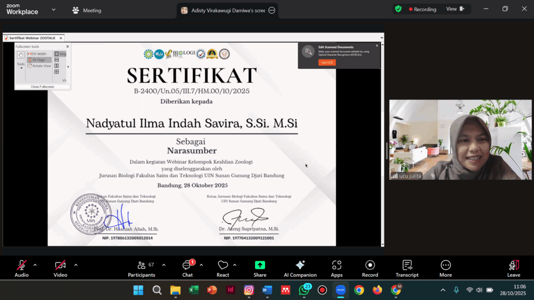Select the Sertifikat Webinar ZOOTALK tab
This screenshot has width=534, height=300.
tap(32, 38)
